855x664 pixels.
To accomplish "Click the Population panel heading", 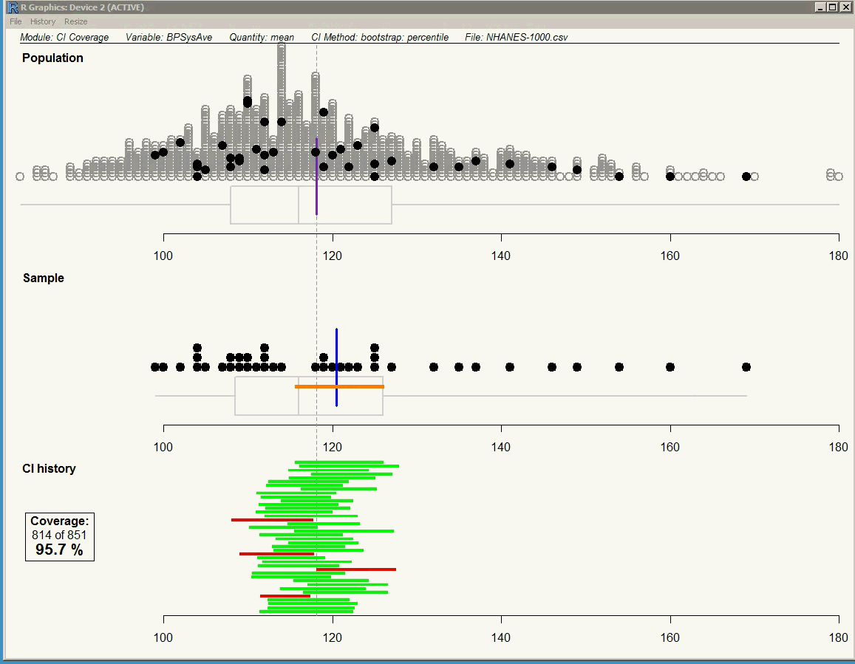I will point(52,58).
